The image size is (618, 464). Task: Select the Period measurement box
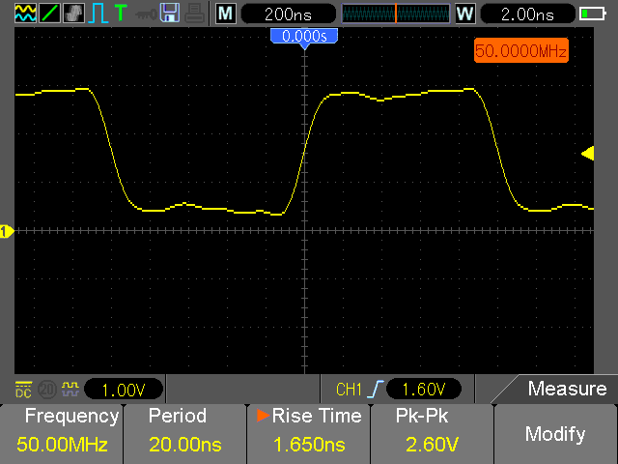[x=185, y=434]
